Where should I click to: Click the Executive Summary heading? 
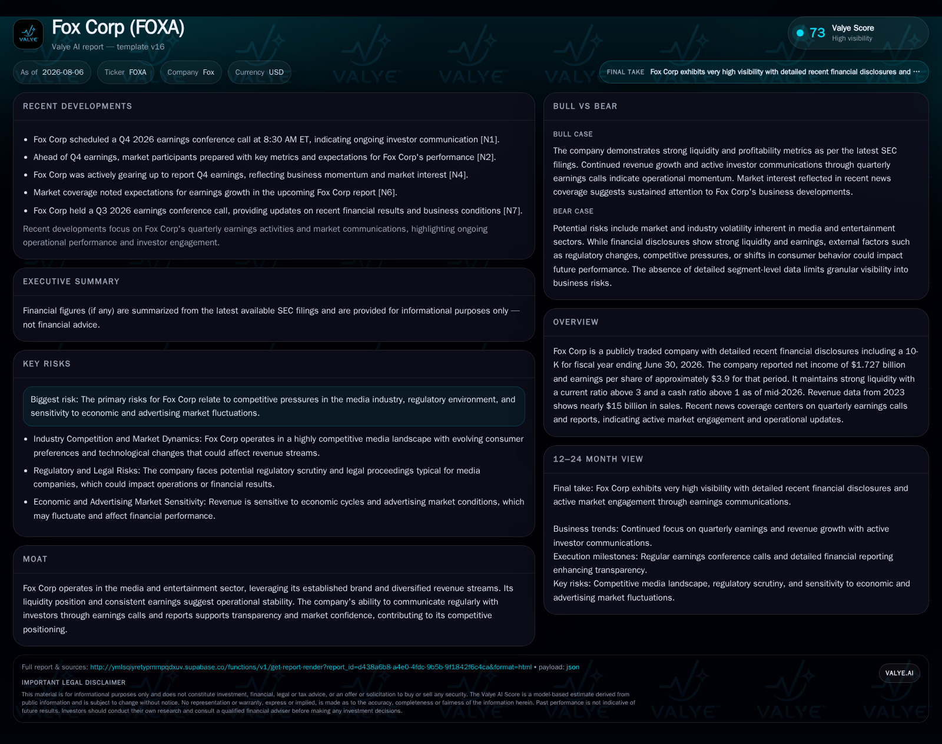(71, 282)
